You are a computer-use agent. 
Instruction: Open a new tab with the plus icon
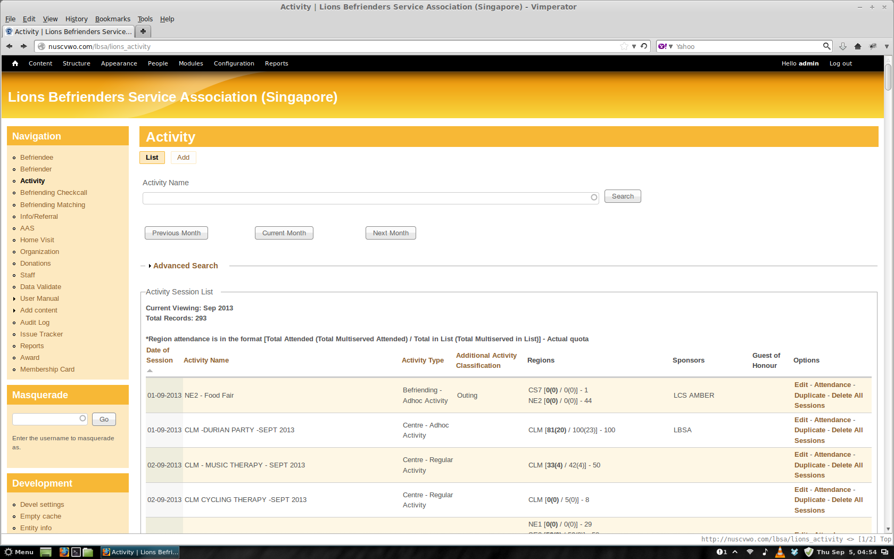tap(143, 31)
